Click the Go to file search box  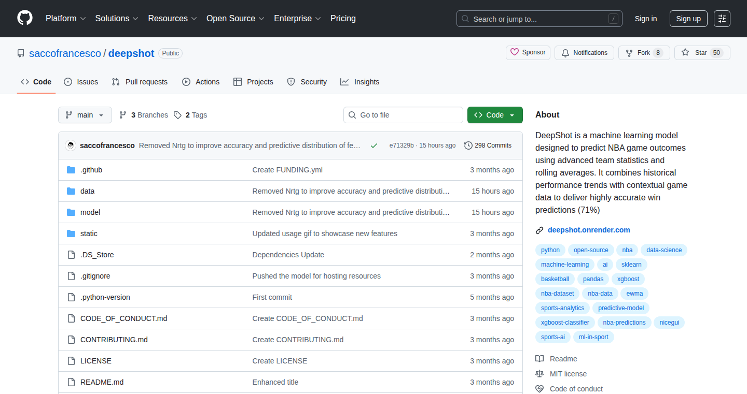[x=403, y=115]
